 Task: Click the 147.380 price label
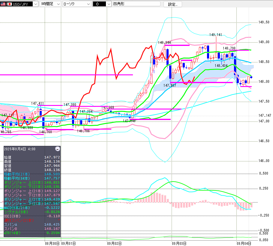coord(70,104)
